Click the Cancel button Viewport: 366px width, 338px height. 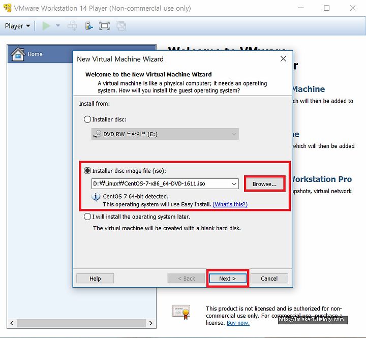coord(269,279)
